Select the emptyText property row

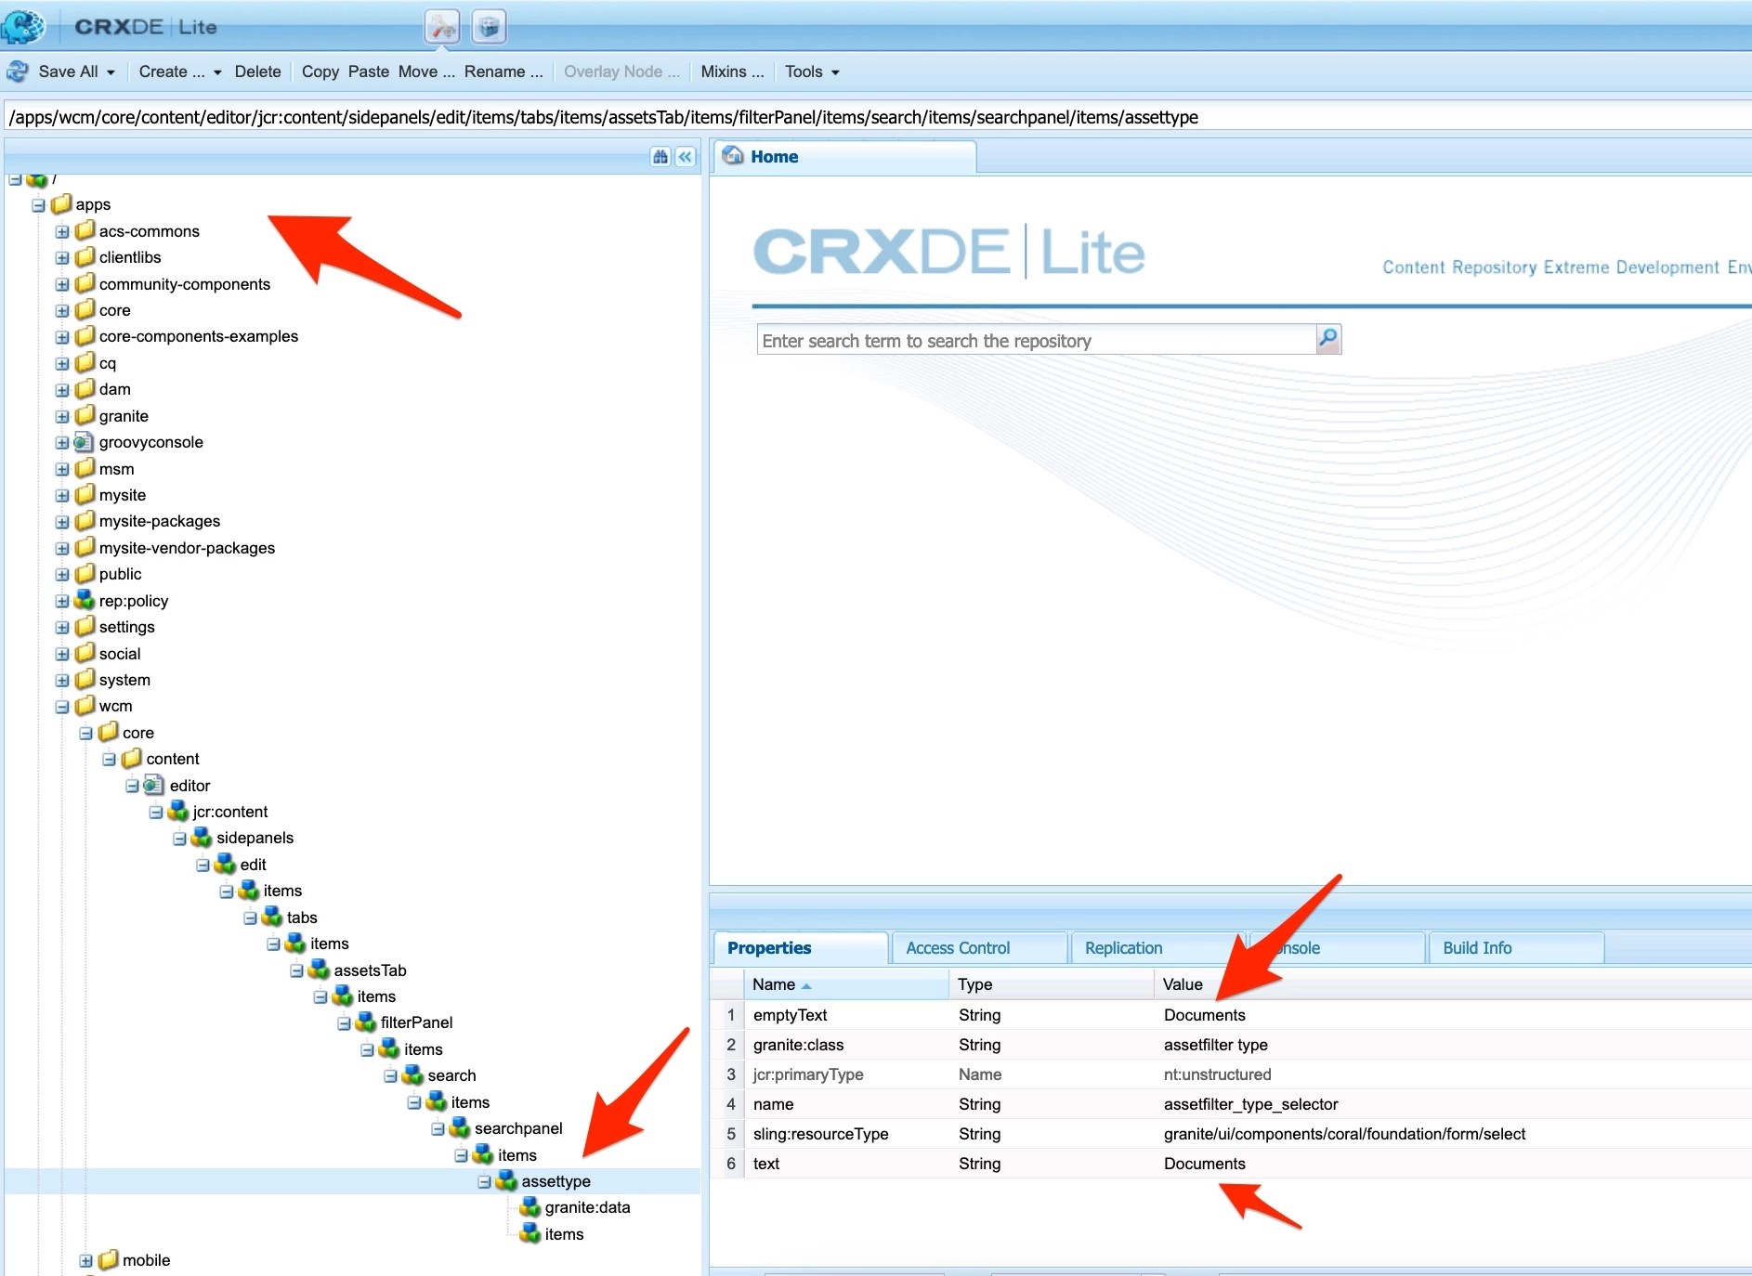click(1231, 1015)
